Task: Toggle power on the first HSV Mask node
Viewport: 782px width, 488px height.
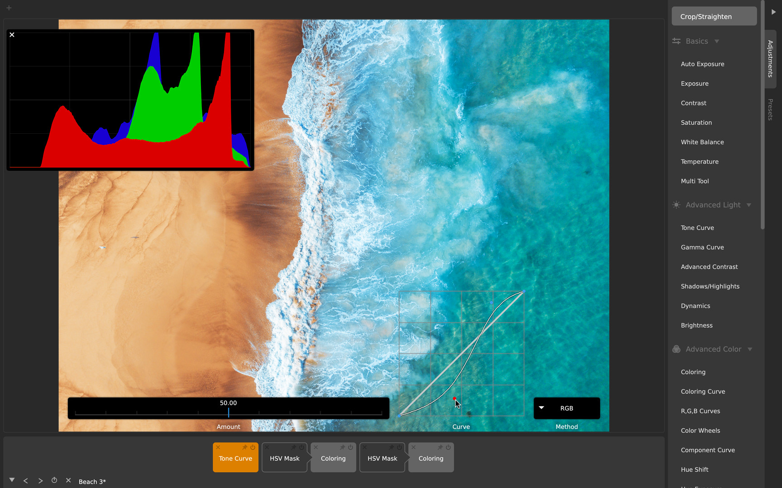Action: (x=302, y=447)
